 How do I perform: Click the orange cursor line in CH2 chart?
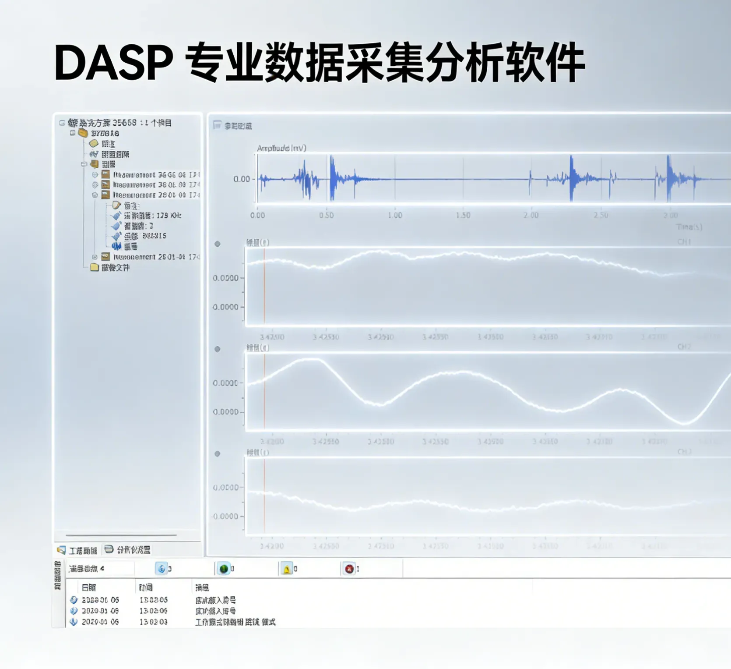point(264,392)
